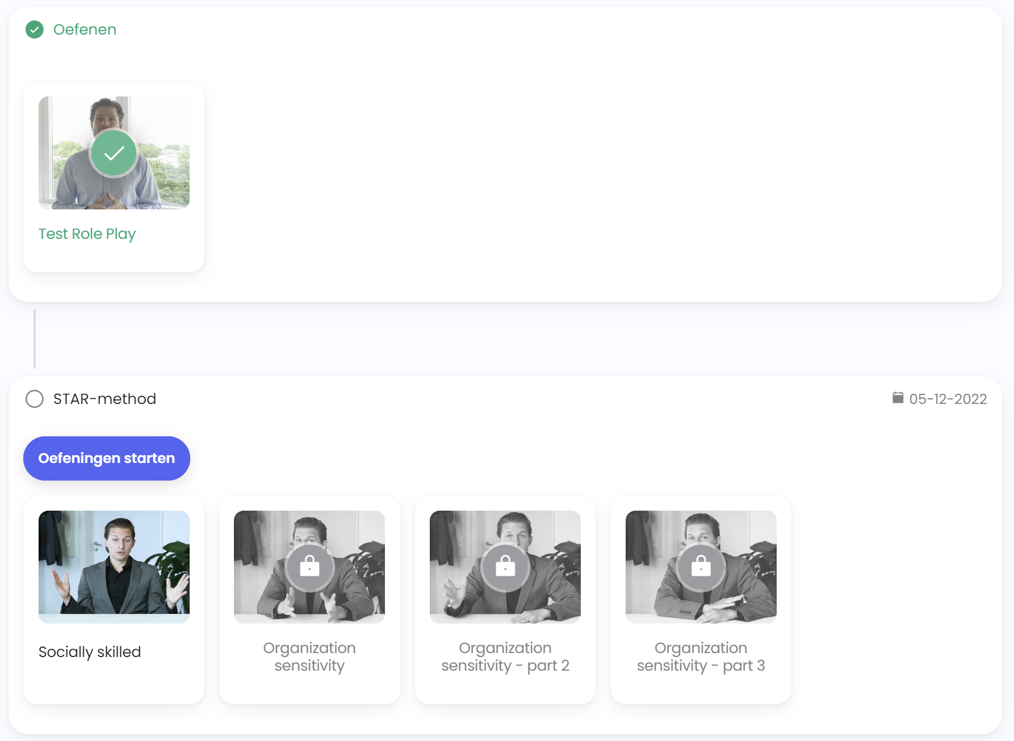Start exercises with Oefeningen starten button
1014x741 pixels.
(107, 458)
